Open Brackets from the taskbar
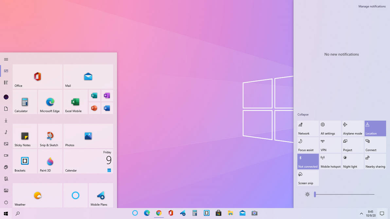 [206, 213]
